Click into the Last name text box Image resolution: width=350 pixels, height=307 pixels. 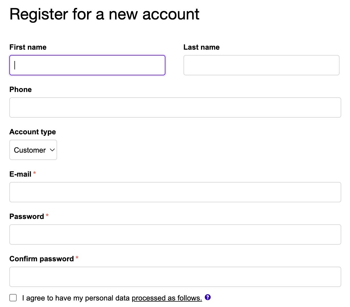pyautogui.click(x=261, y=65)
